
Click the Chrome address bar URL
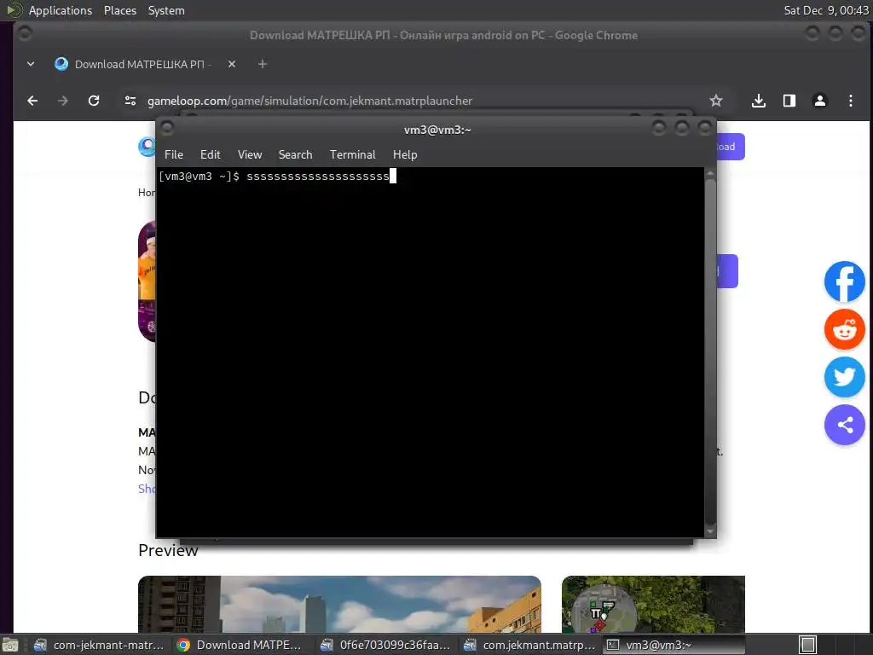309,101
